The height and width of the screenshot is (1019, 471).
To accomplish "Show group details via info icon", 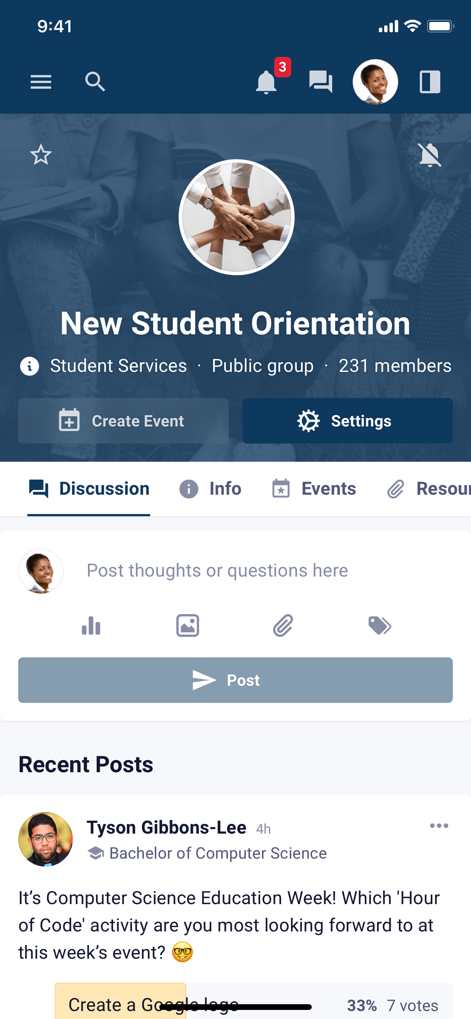I will pyautogui.click(x=30, y=366).
